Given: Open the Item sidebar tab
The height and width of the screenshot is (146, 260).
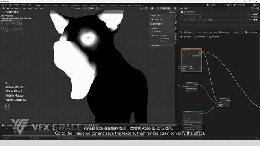Looking at the screenshot, I should pyautogui.click(x=176, y=17).
